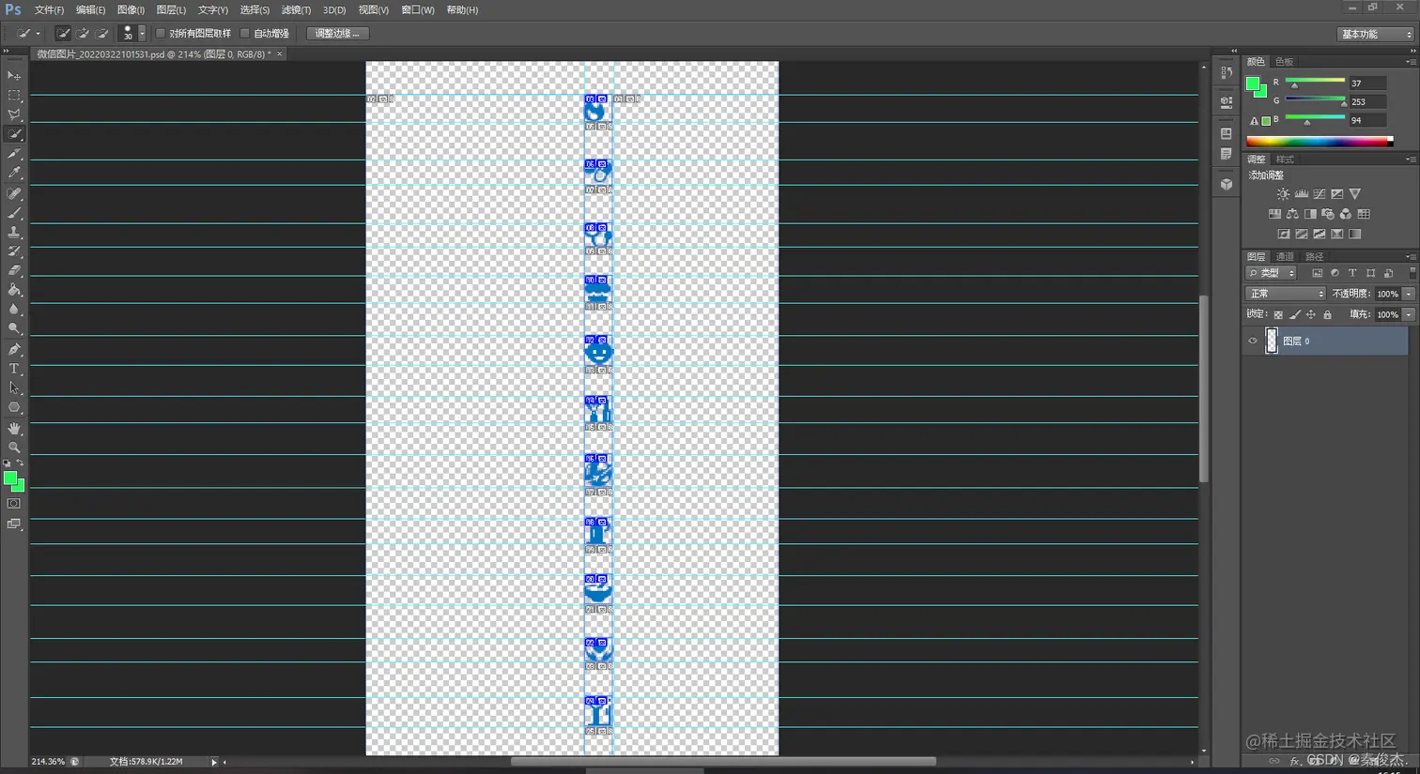Viewport: 1420px width, 774px height.
Task: Select layer thumbnail for 图层 0
Action: [x=1272, y=341]
